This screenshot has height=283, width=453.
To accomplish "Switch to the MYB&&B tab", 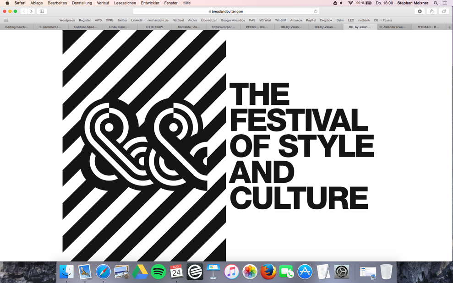I will [x=428, y=27].
